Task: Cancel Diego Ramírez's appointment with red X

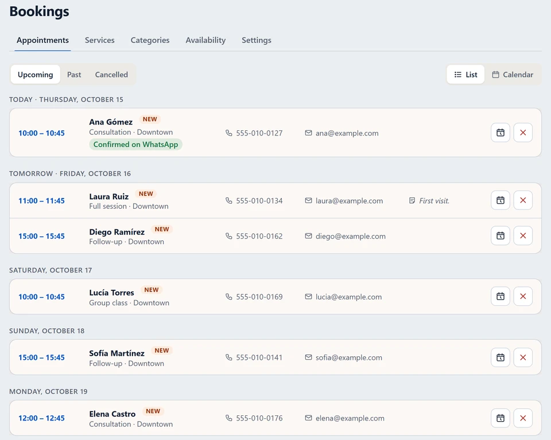Action: (523, 236)
